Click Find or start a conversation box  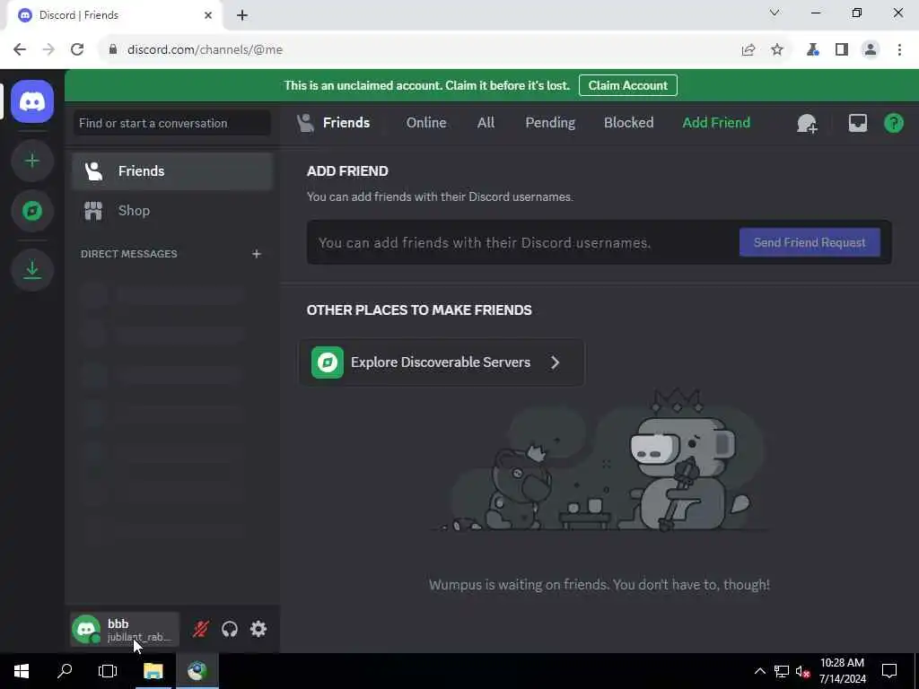coord(172,123)
